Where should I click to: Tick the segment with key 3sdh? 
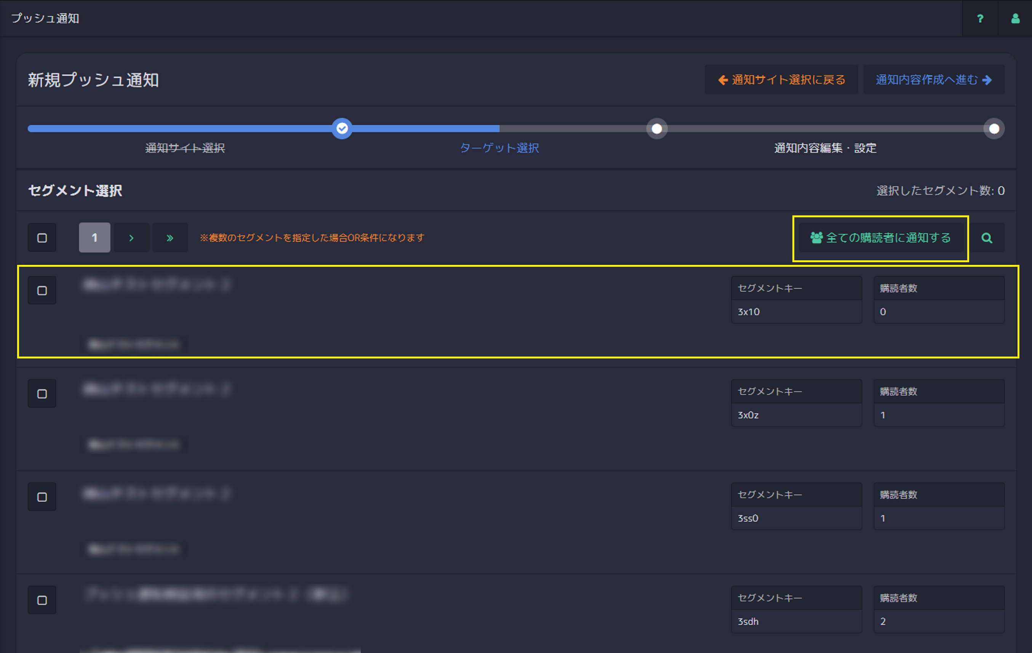(x=42, y=600)
